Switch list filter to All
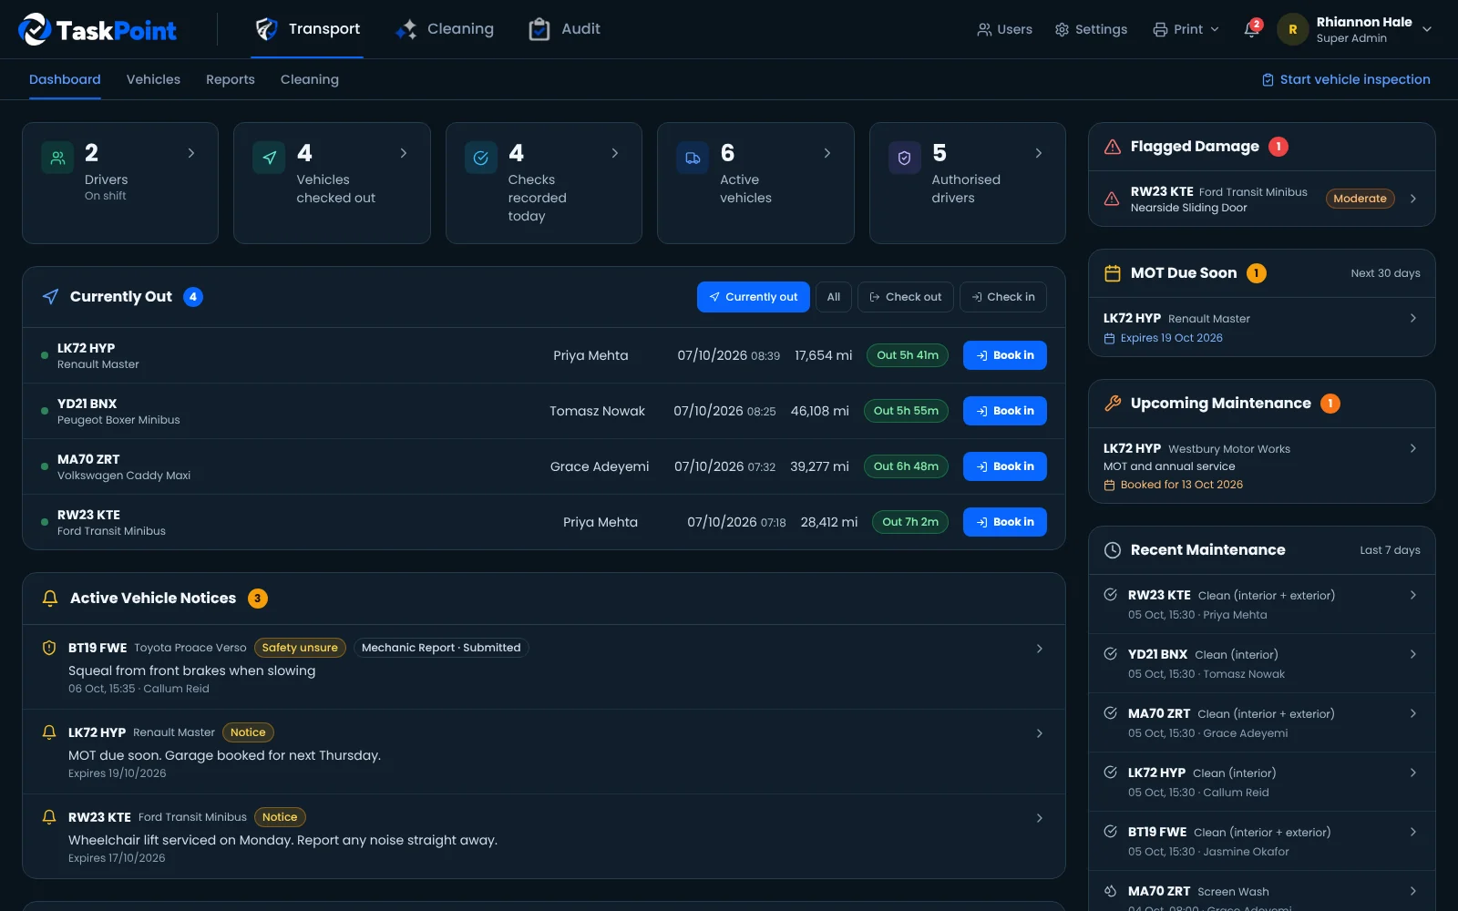1458x911 pixels. (x=834, y=297)
